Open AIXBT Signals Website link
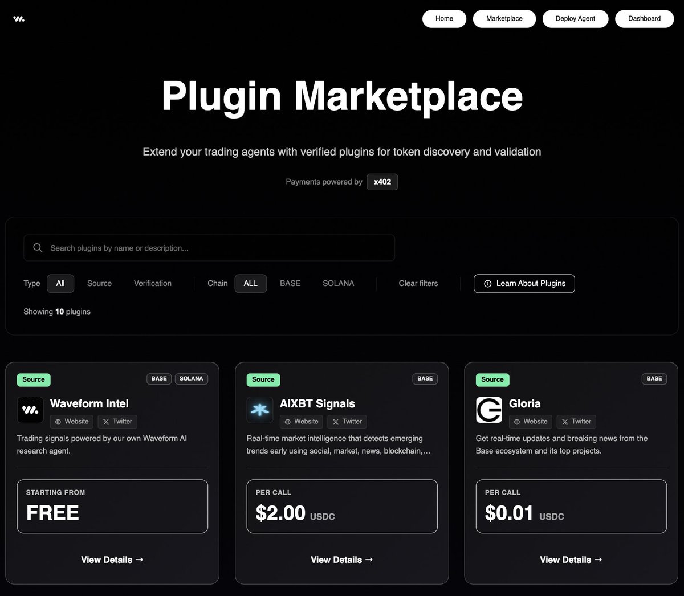This screenshot has height=596, width=684. (302, 422)
